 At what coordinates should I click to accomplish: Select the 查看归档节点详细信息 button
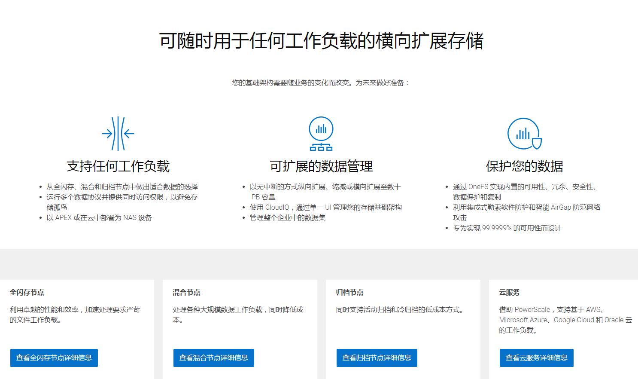tap(377, 358)
